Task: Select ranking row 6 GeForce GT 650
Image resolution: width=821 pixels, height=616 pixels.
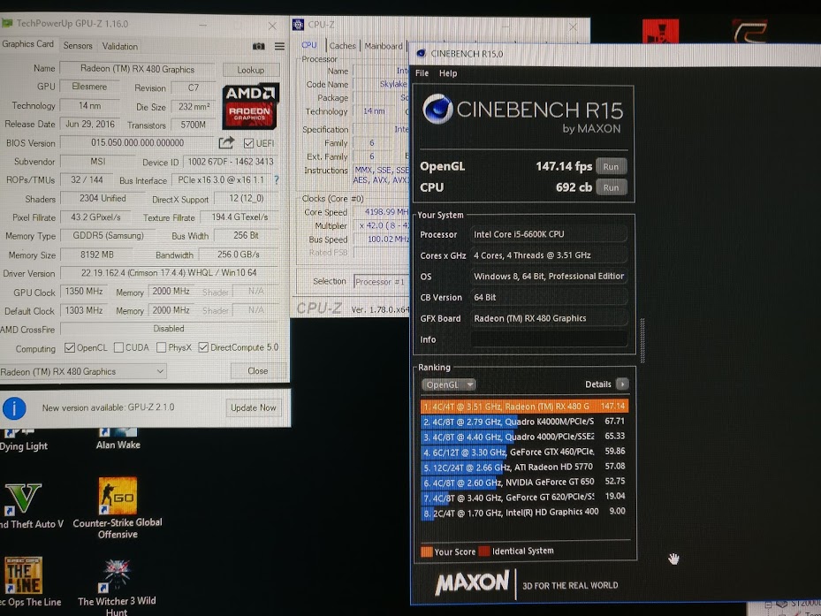Action: click(524, 482)
